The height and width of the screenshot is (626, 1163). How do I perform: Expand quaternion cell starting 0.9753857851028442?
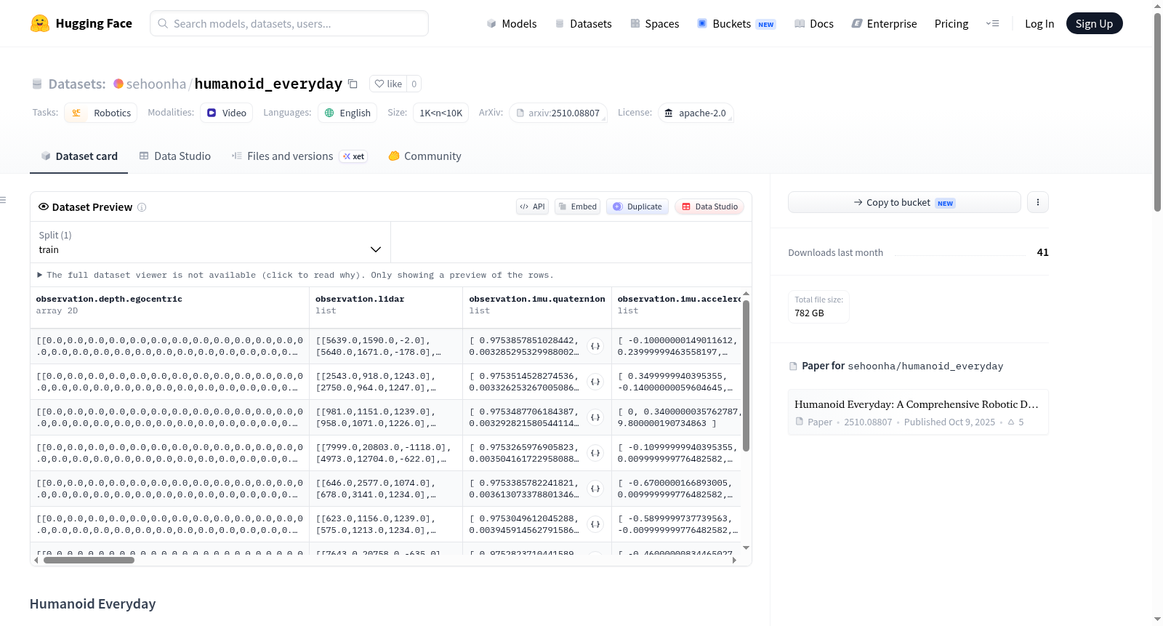point(595,346)
